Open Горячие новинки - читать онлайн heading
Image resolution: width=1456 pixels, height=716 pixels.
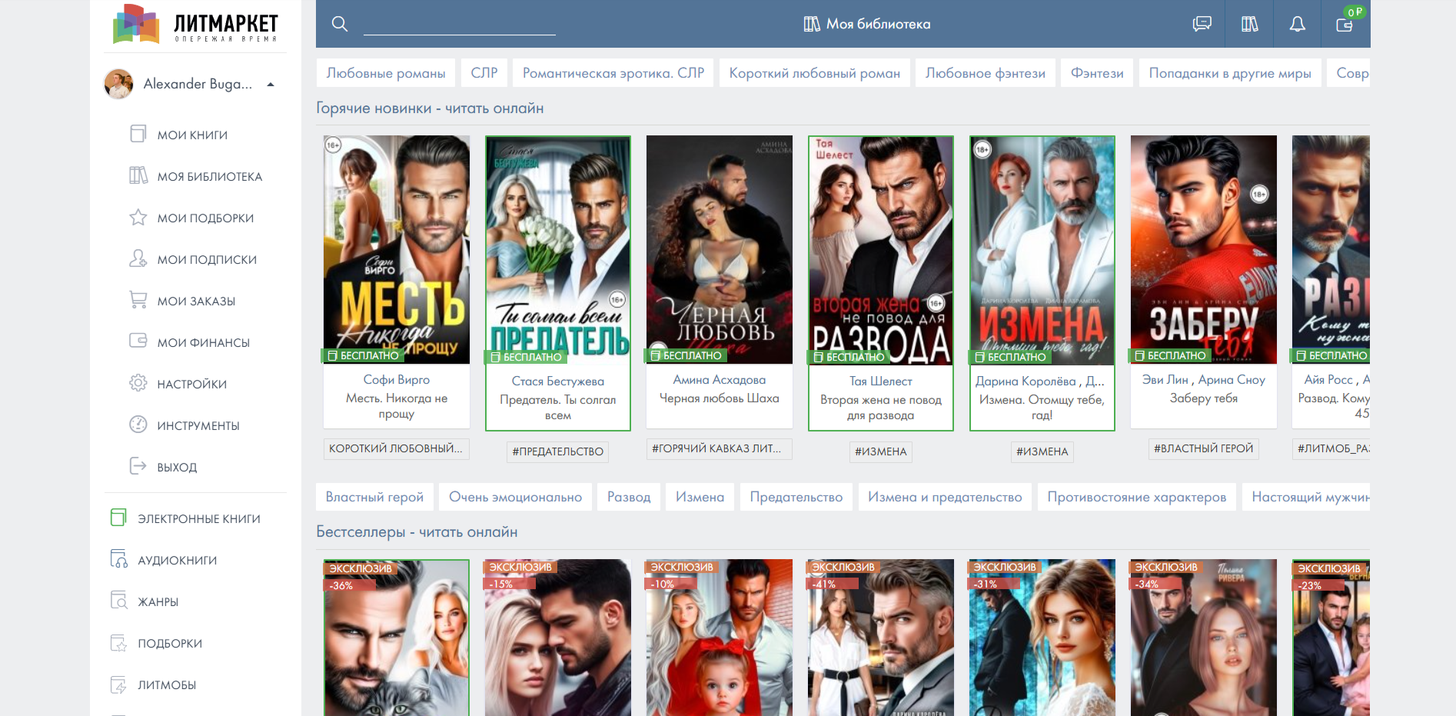[x=430, y=108]
